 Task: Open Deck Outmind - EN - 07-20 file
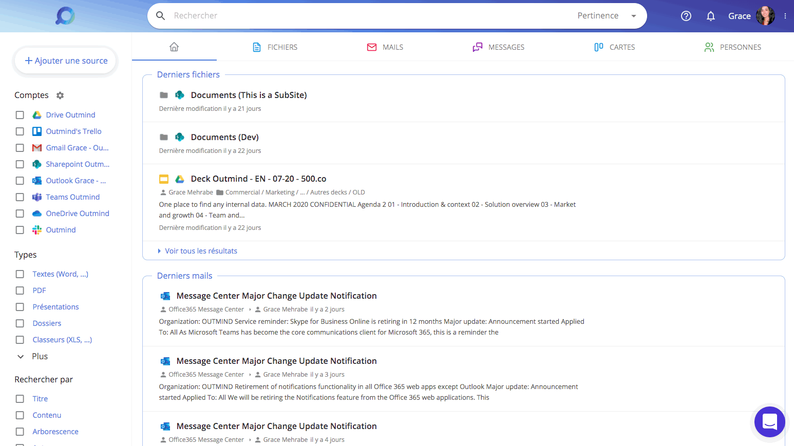point(258,179)
